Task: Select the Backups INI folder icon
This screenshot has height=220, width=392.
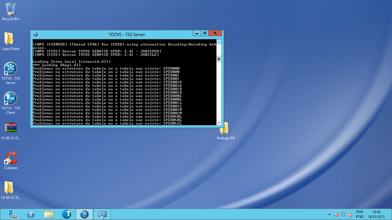Action: pyautogui.click(x=225, y=131)
